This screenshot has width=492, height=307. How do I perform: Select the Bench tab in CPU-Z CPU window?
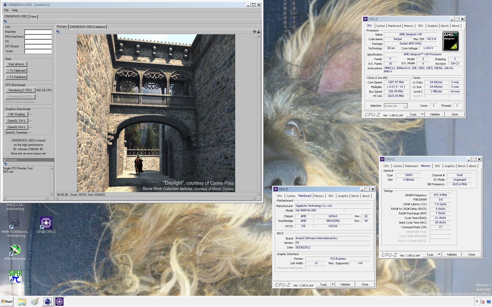[445, 26]
